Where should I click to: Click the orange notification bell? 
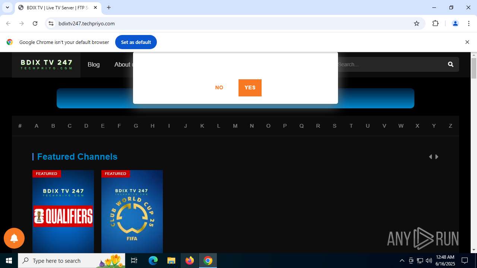pyautogui.click(x=14, y=238)
